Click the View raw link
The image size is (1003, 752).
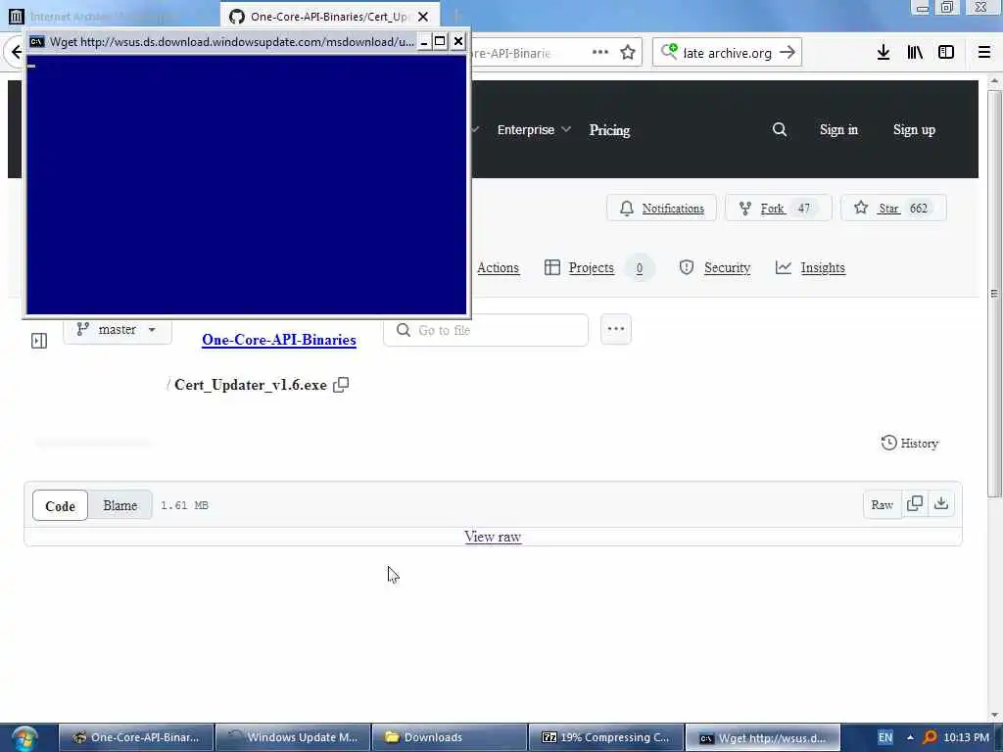click(493, 537)
